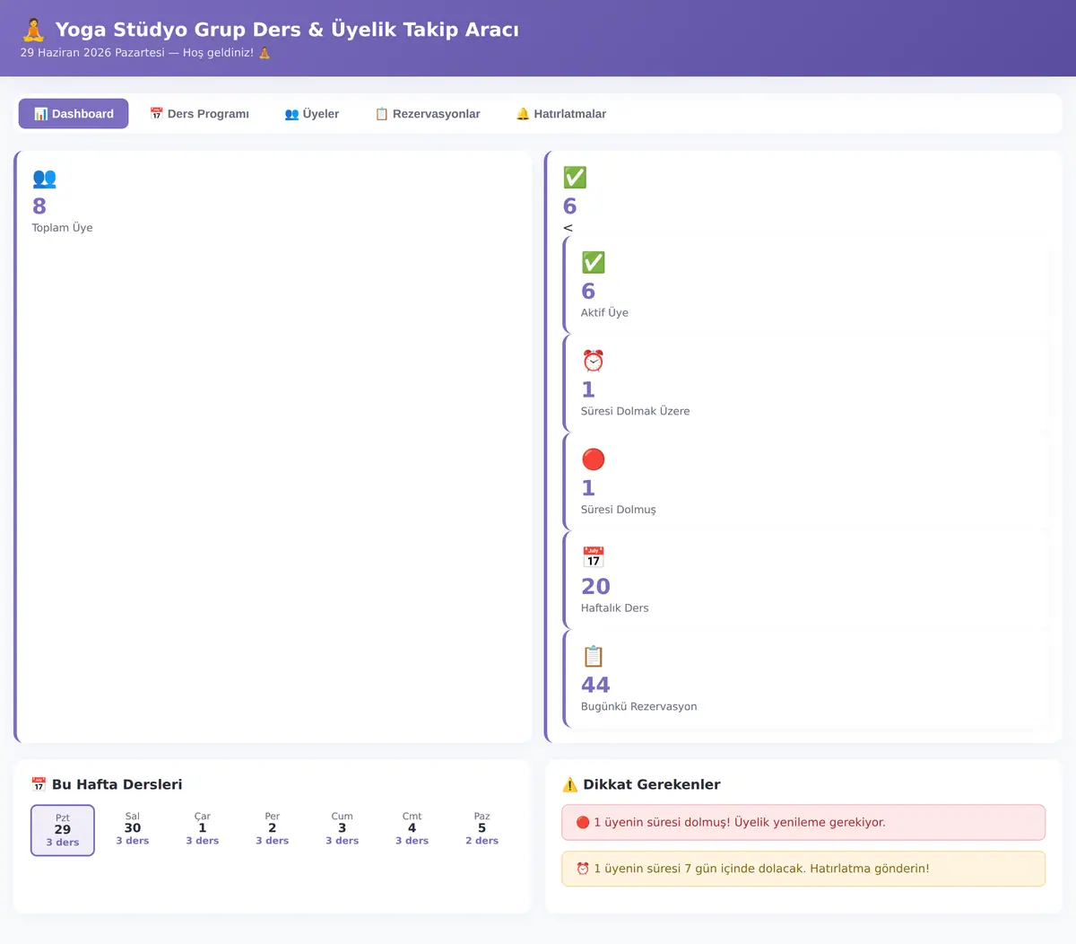Select the Pzt 29 day cell
1076x944 pixels.
[x=63, y=830]
